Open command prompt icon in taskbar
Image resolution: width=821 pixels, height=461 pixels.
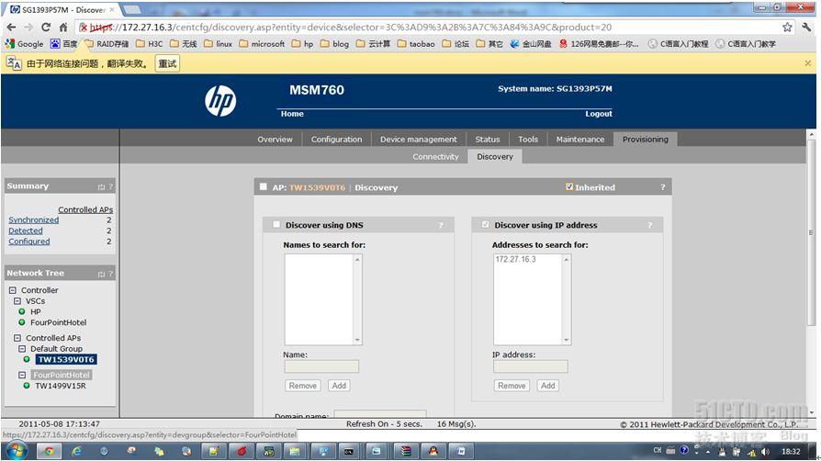point(349,451)
